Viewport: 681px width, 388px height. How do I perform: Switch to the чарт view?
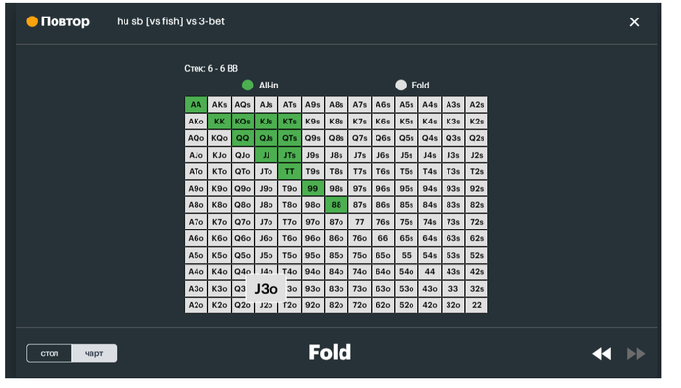[x=93, y=353]
